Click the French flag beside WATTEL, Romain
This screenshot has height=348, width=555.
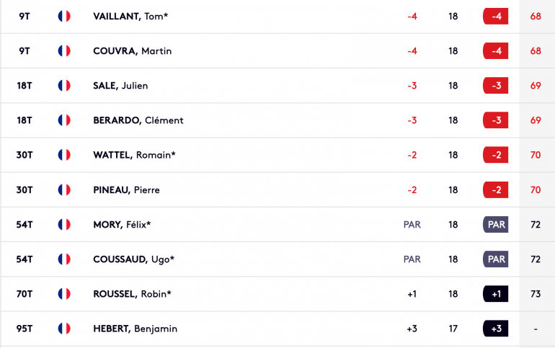click(x=64, y=155)
